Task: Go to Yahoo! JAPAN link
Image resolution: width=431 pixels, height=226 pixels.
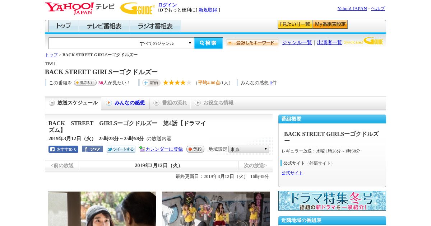Action: point(352,9)
